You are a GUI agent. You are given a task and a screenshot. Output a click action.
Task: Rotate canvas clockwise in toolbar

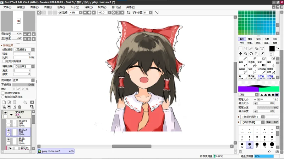(118, 12)
